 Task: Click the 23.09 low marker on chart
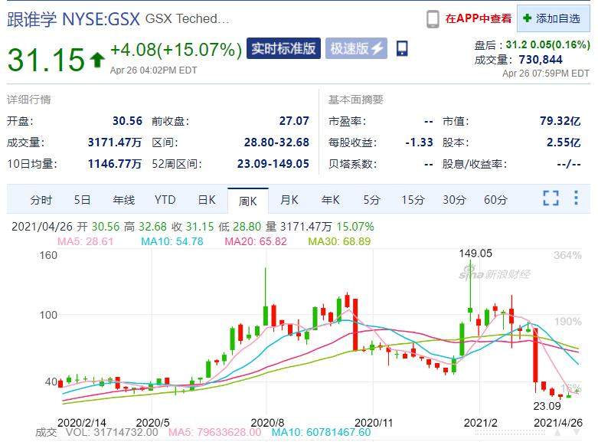pos(547,406)
